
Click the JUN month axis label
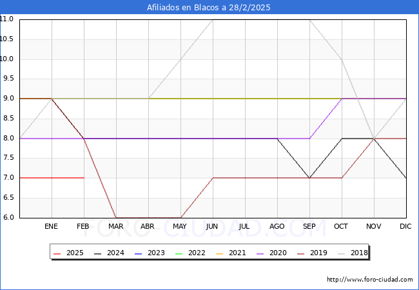click(x=212, y=226)
